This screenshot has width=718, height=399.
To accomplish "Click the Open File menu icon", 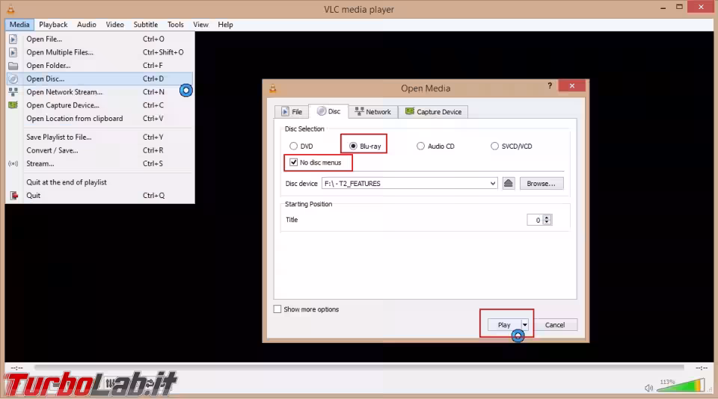I will point(13,40).
